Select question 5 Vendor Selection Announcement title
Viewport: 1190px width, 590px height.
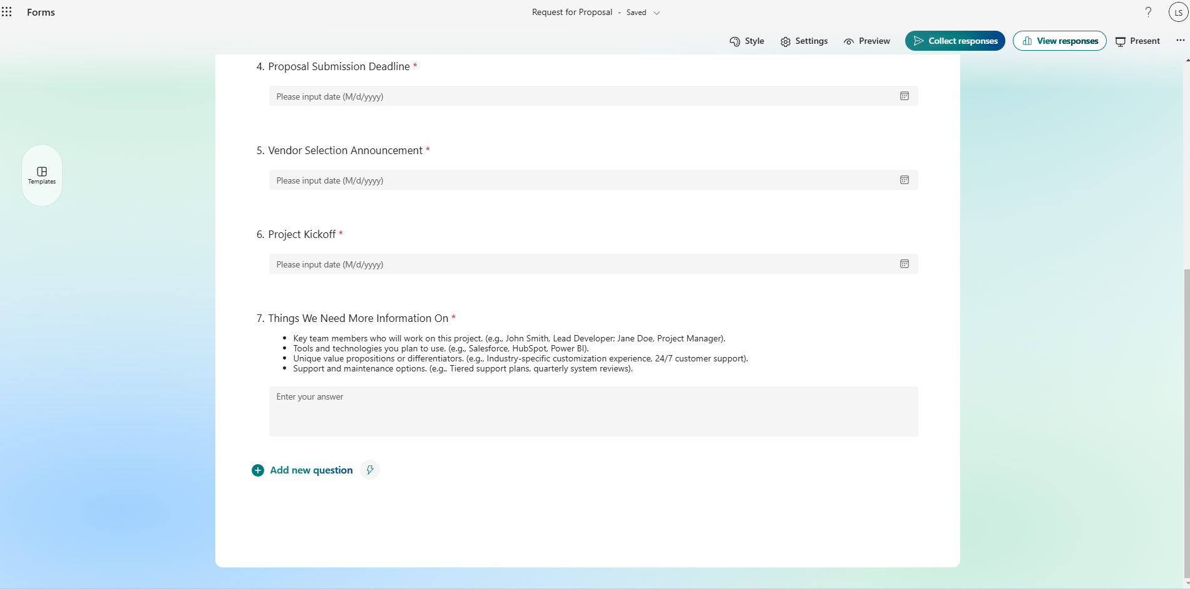tap(345, 150)
